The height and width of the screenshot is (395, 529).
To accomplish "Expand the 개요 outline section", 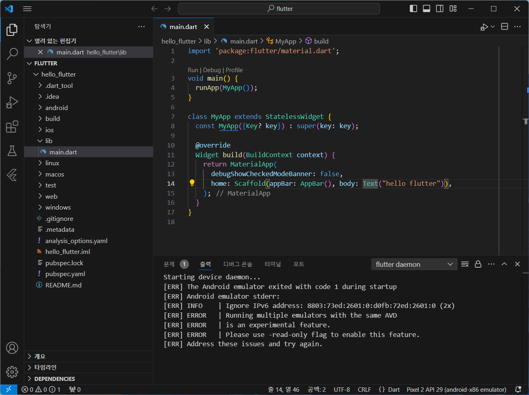I will point(88,356).
